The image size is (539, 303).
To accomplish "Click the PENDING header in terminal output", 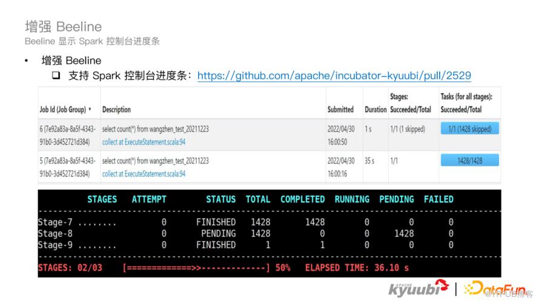I will [x=396, y=200].
